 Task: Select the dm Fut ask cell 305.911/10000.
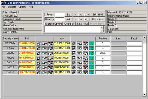click(x=62, y=72)
